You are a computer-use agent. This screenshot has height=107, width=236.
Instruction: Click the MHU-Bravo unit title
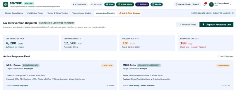[13, 65]
